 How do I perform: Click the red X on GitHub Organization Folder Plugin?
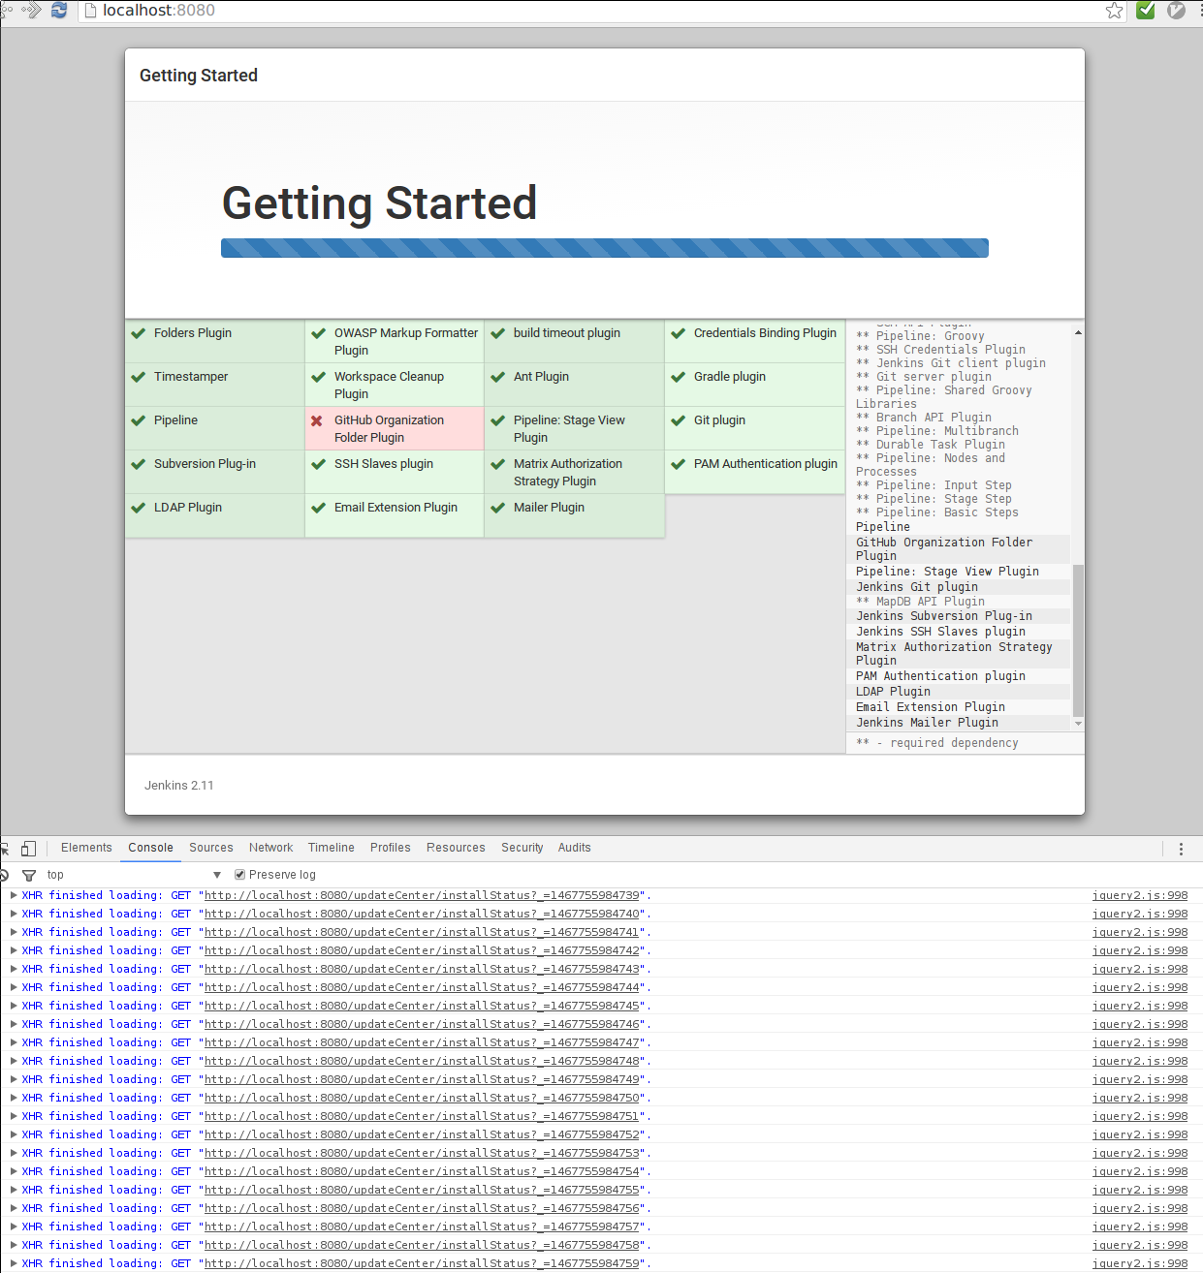click(x=317, y=420)
